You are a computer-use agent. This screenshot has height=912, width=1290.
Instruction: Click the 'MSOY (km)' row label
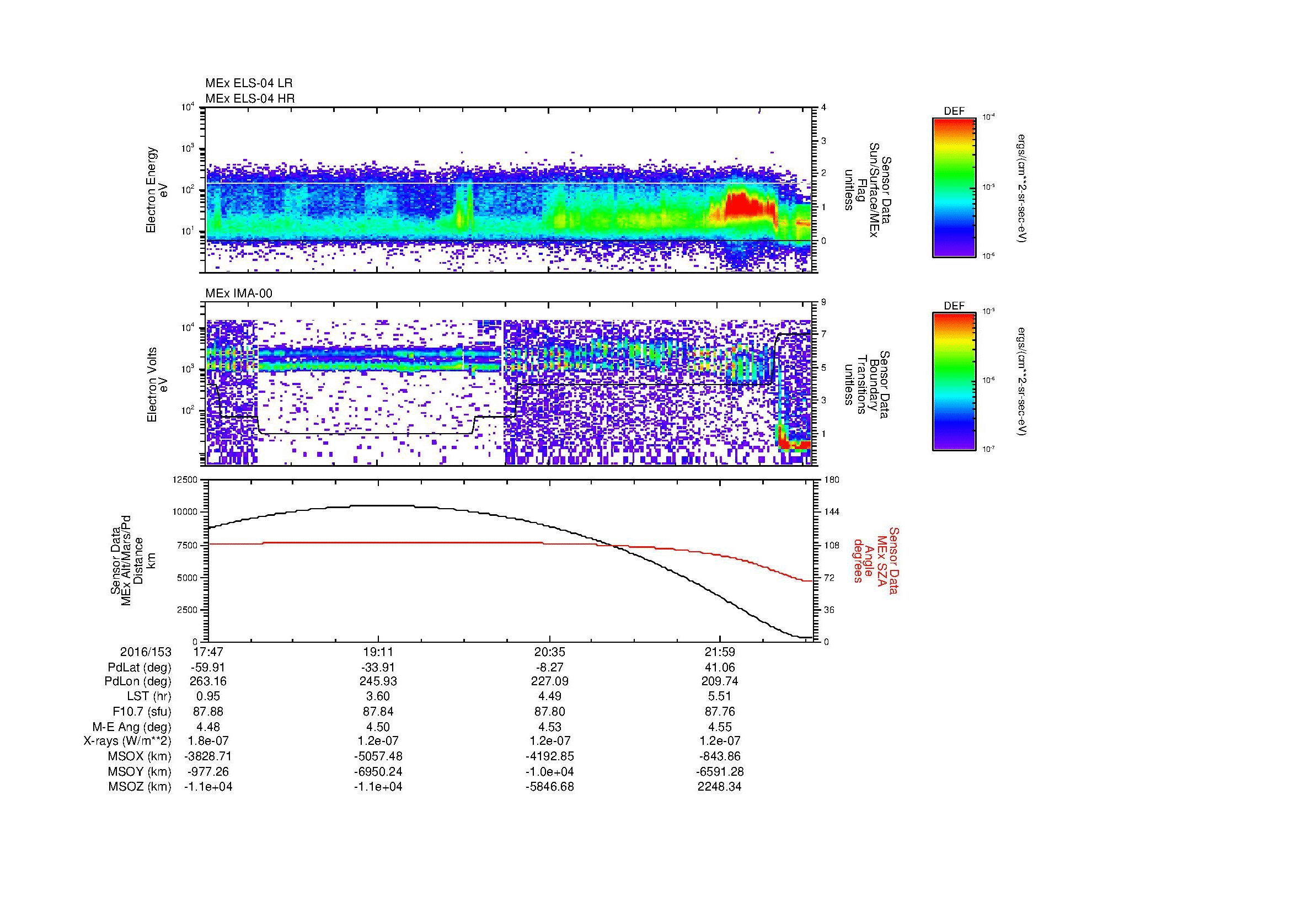[x=140, y=771]
